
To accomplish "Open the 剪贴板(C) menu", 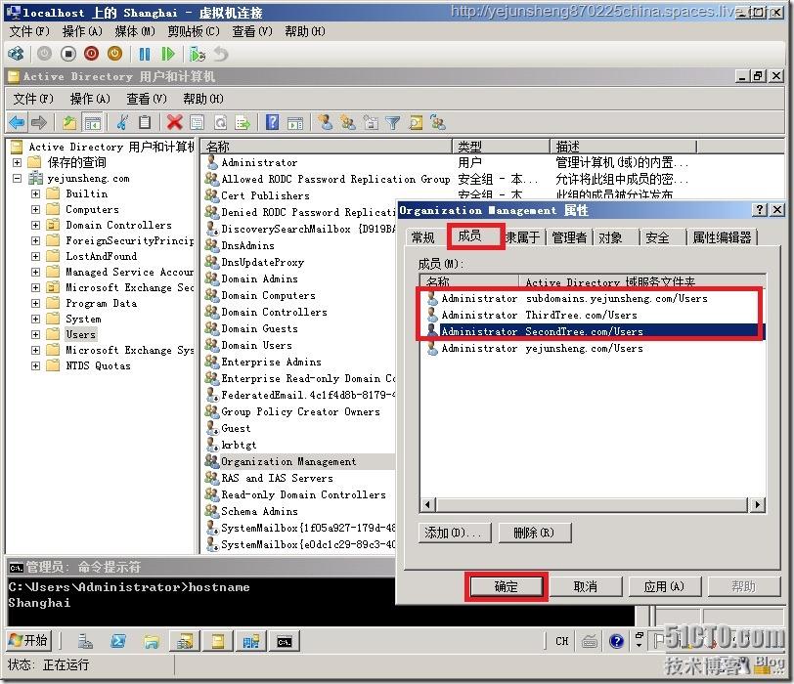I will pos(194,31).
